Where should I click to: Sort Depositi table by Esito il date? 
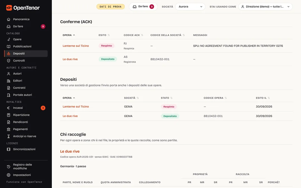[263, 98]
